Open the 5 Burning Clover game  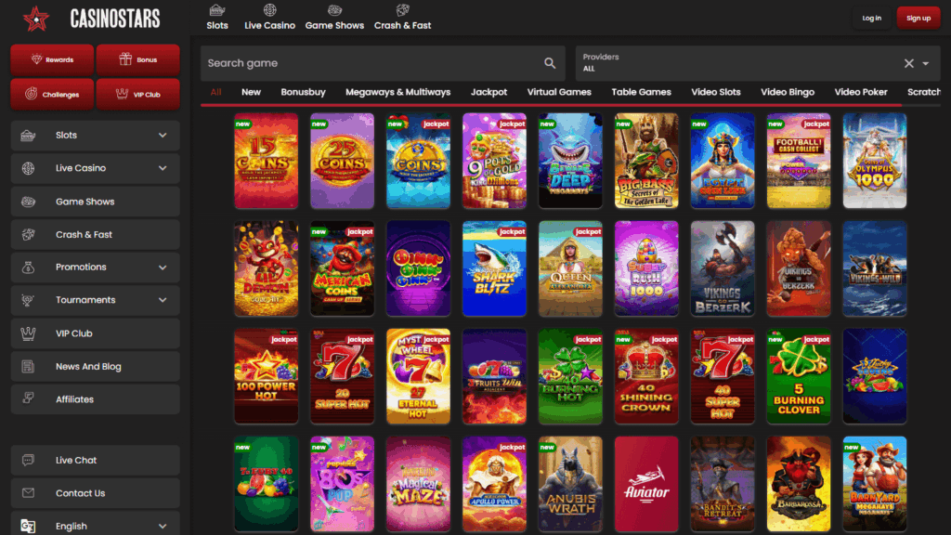click(798, 376)
